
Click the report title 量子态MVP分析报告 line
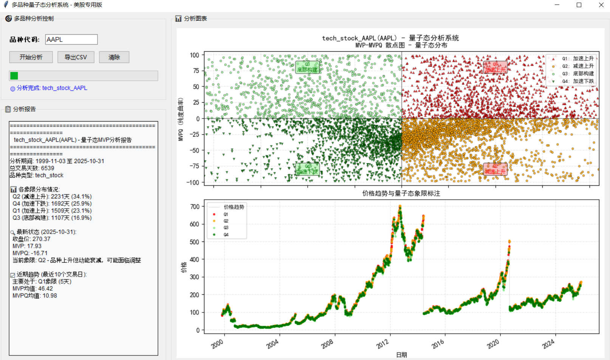pyautogui.click(x=73, y=140)
